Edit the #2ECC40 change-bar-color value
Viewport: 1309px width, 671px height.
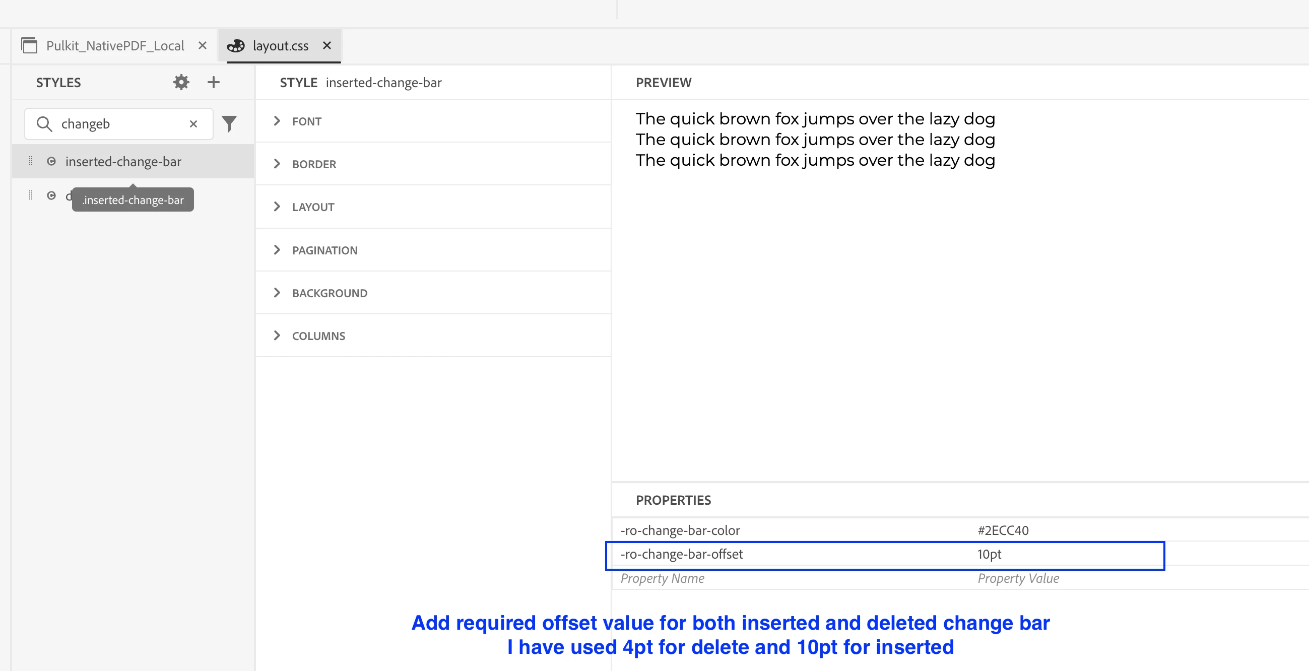point(1003,530)
